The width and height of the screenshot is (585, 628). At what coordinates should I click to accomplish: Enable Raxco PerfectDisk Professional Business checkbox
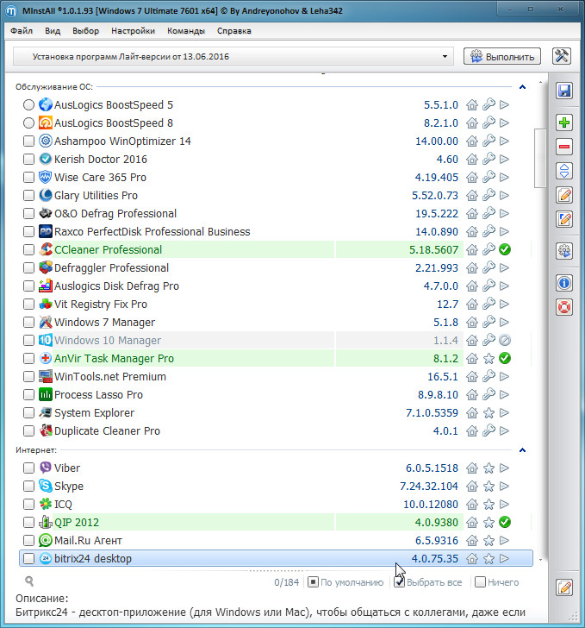[x=28, y=231]
